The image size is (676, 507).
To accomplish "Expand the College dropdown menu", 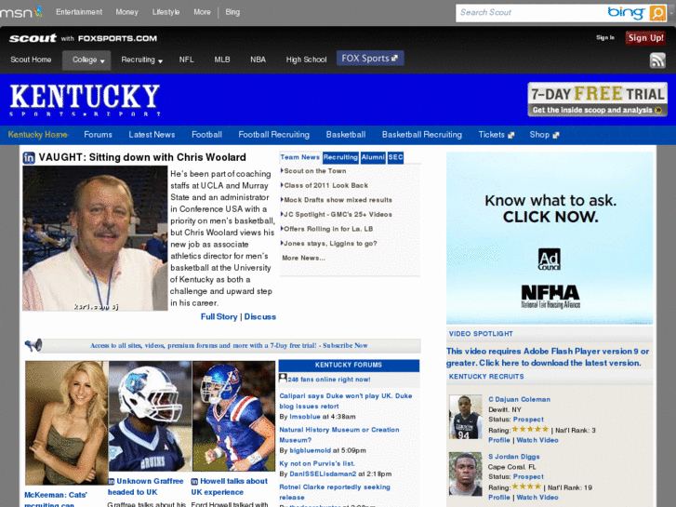I will (86, 60).
